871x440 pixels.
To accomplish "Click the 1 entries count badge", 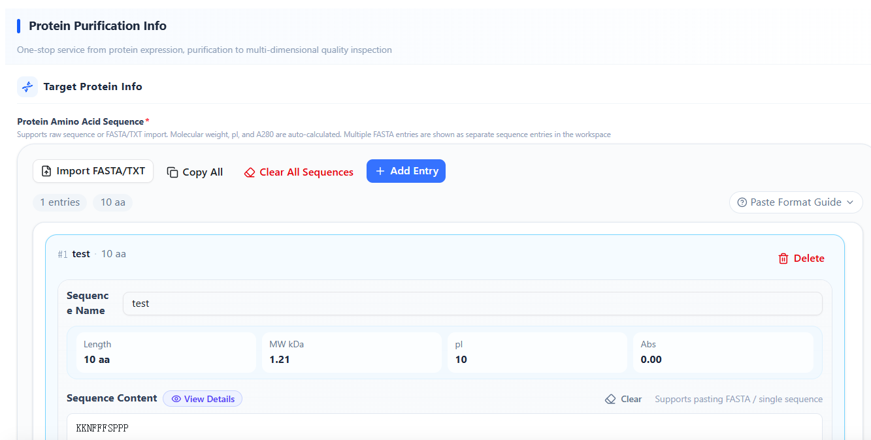I will 60,202.
